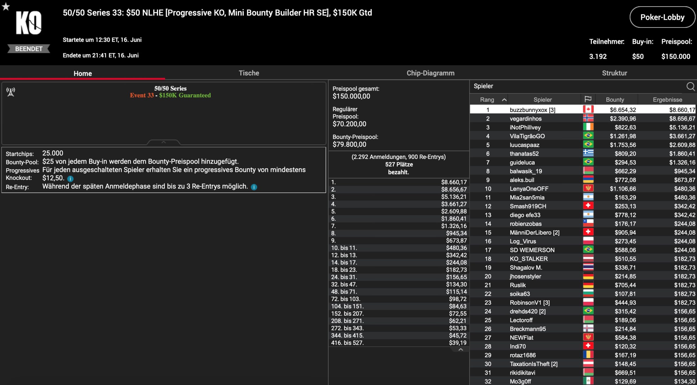Click the favorite star icon

tap(6, 6)
